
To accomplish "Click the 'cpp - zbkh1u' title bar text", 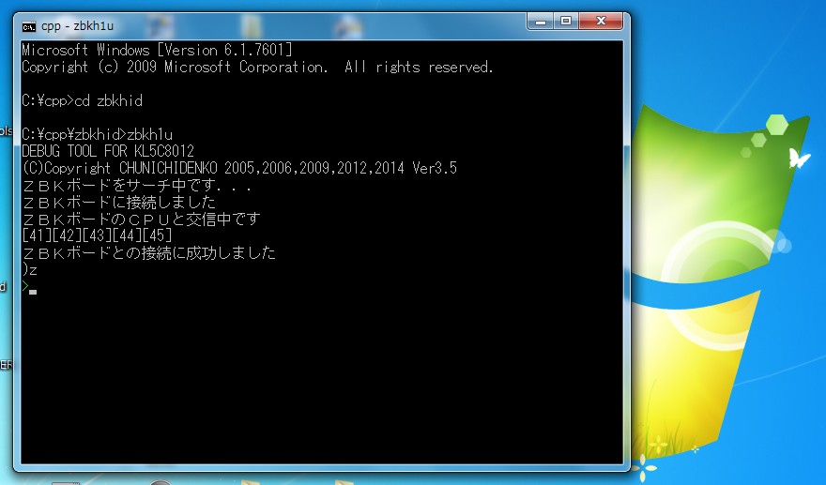I will (77, 26).
